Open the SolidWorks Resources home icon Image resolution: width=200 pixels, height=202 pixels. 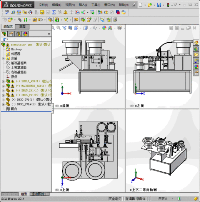click(196, 43)
